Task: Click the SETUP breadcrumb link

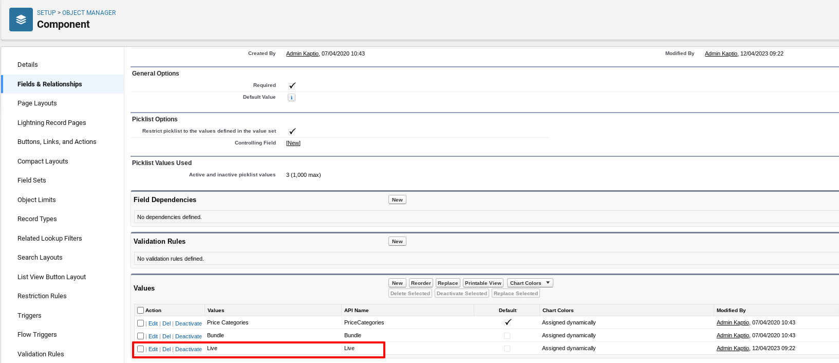Action: 46,13
